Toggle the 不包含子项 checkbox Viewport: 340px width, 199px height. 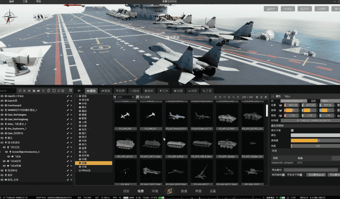(301, 175)
